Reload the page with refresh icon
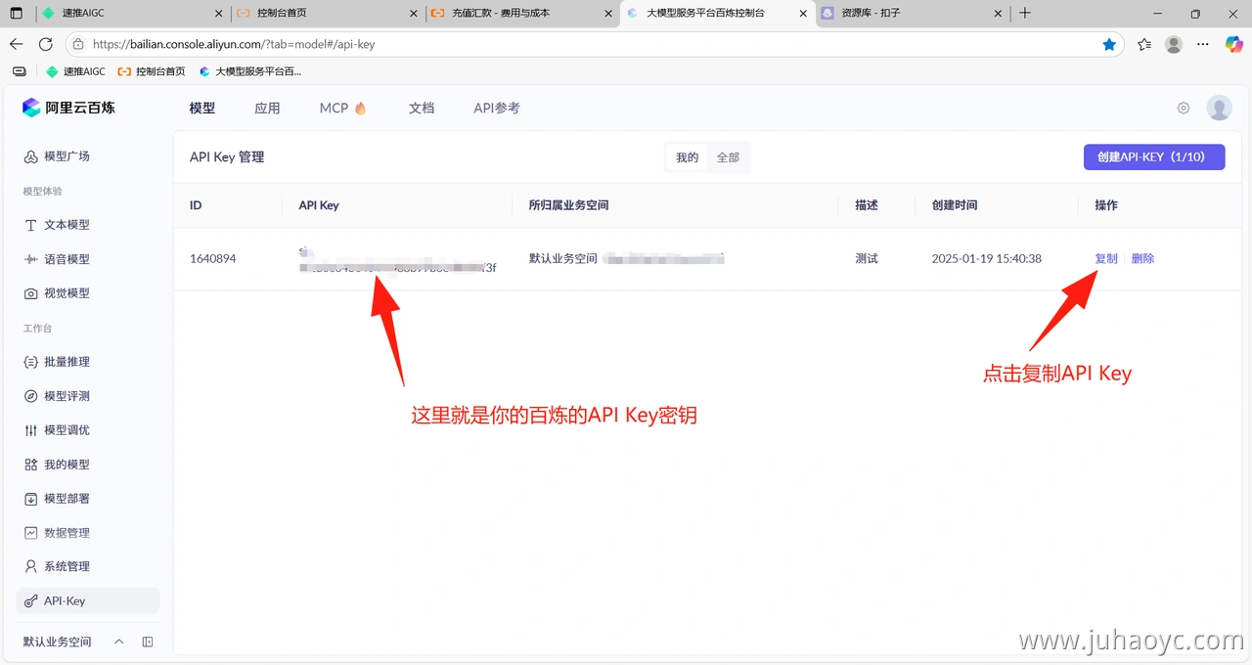The height and width of the screenshot is (665, 1252). point(45,44)
